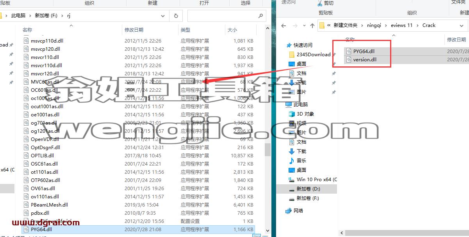Sort files by 修改日期 column header
469x237 pixels.
pyautogui.click(x=134, y=30)
